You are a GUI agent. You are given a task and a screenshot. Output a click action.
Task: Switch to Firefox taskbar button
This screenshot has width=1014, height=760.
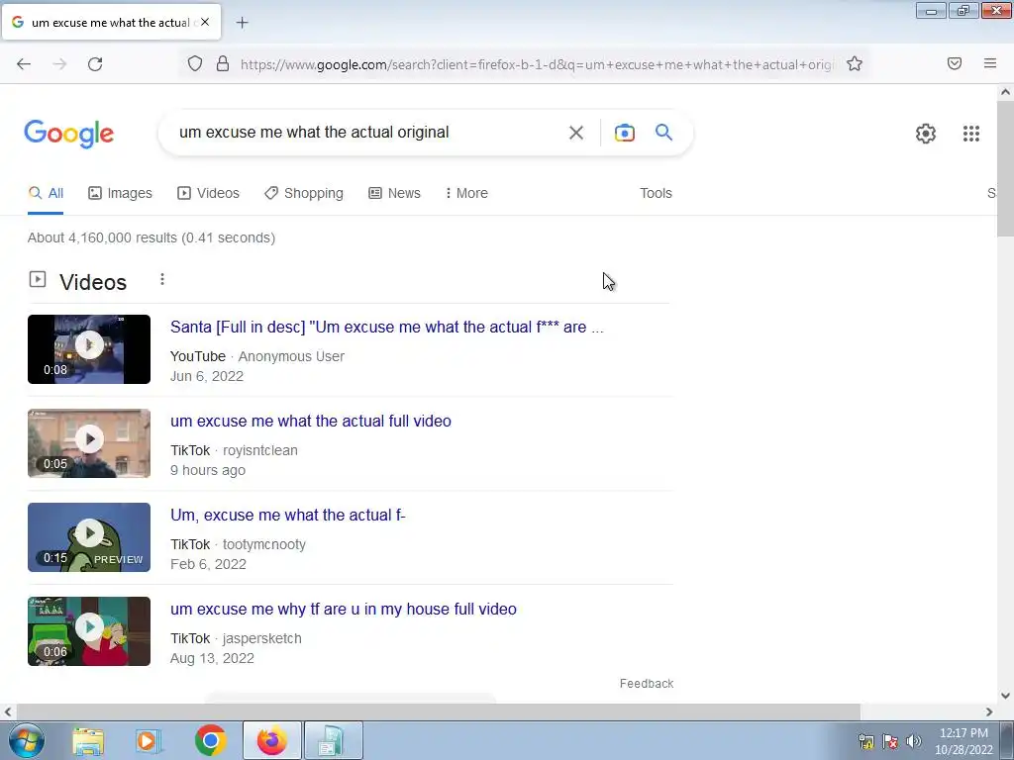coord(271,740)
